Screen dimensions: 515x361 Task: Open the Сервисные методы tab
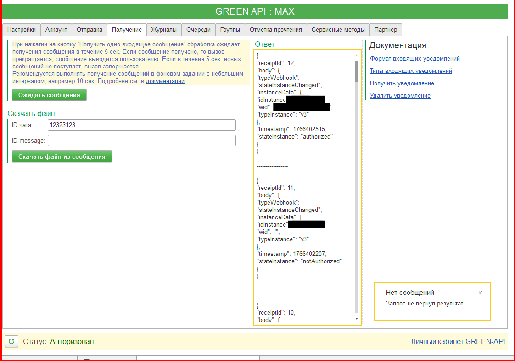[338, 30]
